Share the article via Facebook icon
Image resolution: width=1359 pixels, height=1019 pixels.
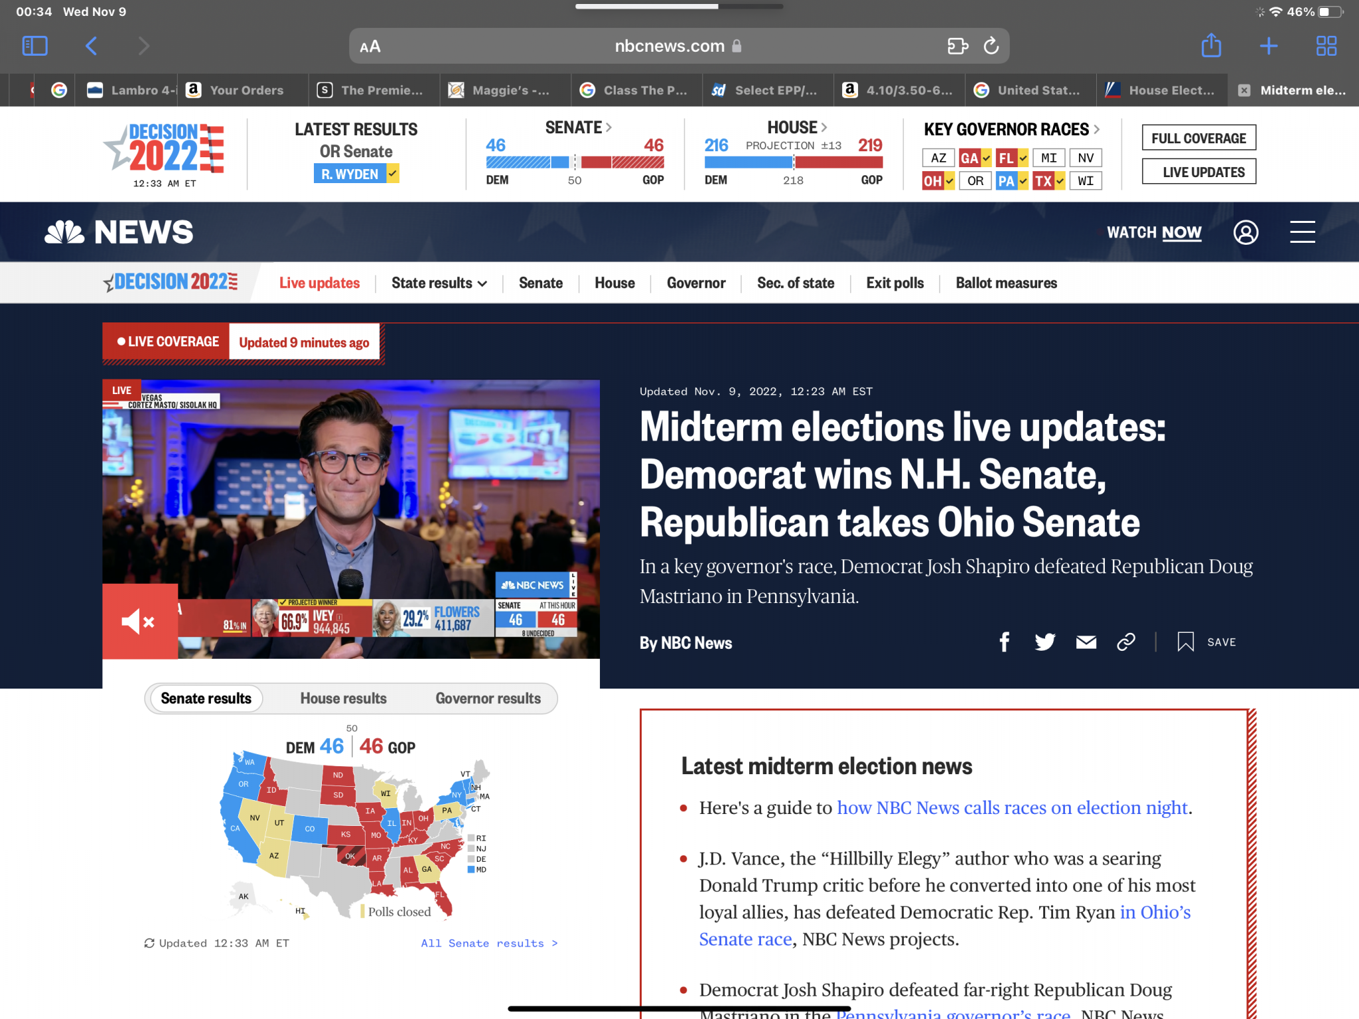(x=1005, y=642)
